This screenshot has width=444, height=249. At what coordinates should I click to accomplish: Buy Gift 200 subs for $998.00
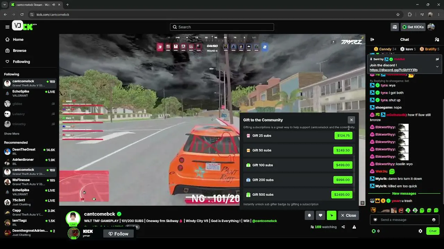point(343,180)
